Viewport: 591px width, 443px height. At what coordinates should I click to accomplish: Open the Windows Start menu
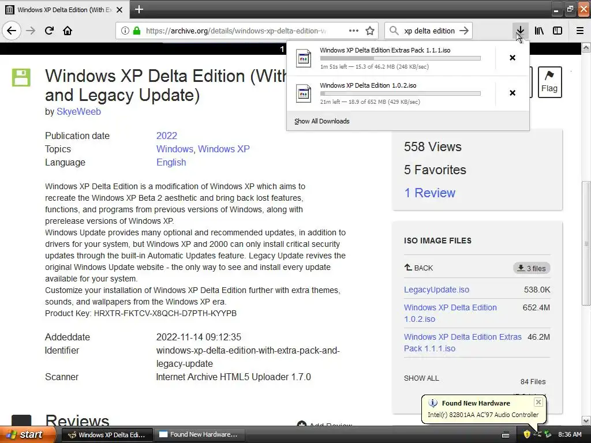coord(28,435)
